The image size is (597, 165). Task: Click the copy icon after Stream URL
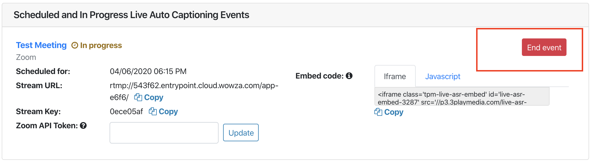pos(138,97)
